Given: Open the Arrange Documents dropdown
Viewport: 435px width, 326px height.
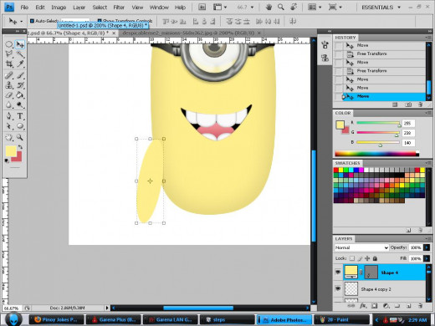Looking at the screenshot, I should point(315,8).
